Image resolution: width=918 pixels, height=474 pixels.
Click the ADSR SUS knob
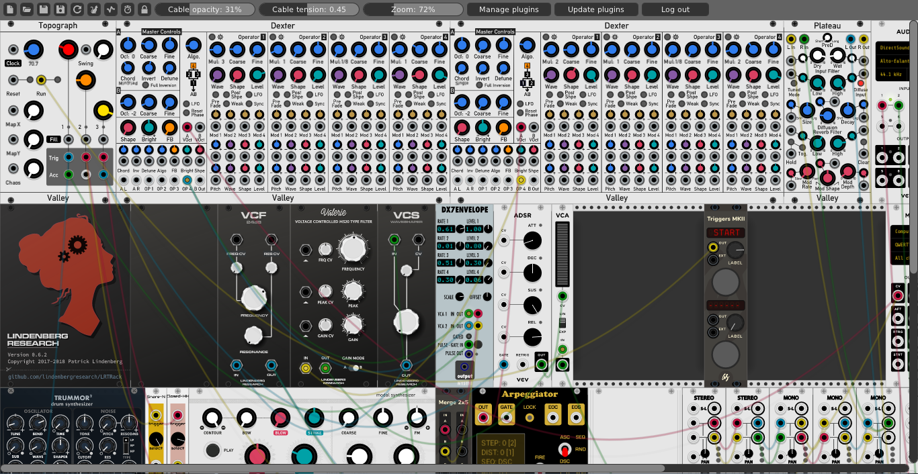point(532,305)
